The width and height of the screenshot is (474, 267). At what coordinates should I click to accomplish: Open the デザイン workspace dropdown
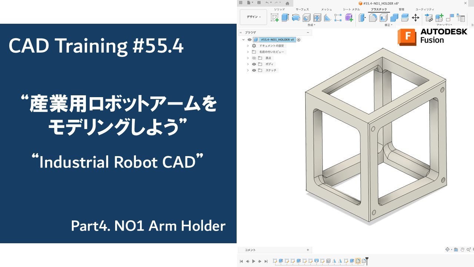click(x=253, y=17)
